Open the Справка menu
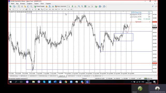Viewport: 166px width, 93px height. [48, 4]
